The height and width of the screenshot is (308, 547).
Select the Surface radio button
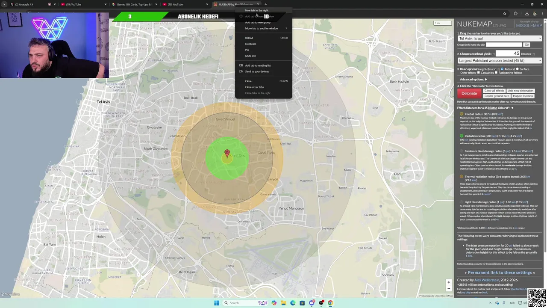[x=518, y=69]
